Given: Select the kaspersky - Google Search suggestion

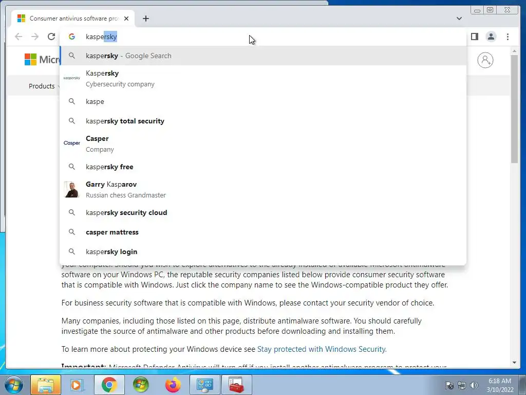Looking at the screenshot, I should [263, 56].
